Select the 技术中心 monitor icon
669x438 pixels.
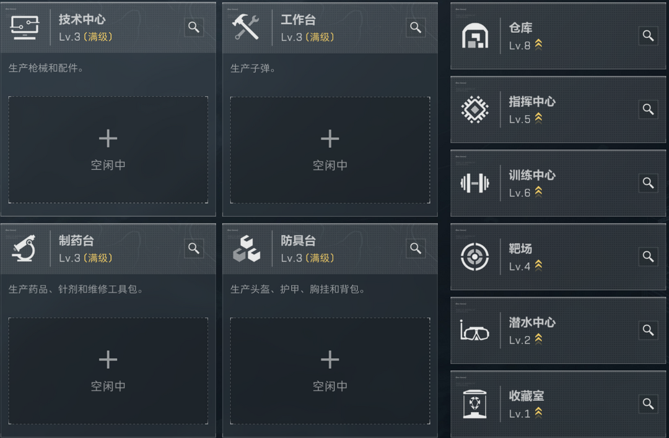pyautogui.click(x=25, y=27)
